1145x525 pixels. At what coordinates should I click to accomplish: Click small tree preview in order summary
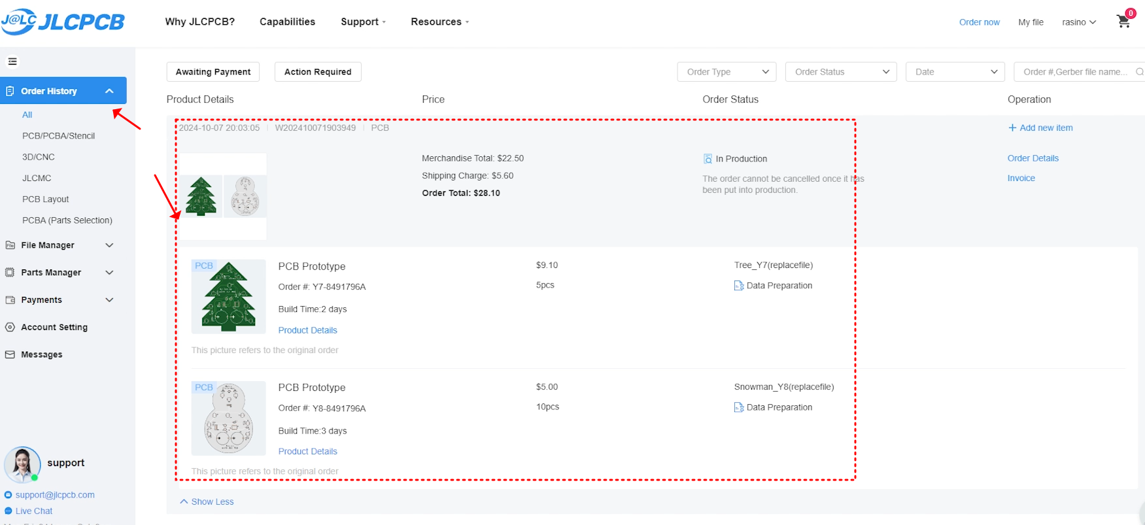tap(201, 196)
